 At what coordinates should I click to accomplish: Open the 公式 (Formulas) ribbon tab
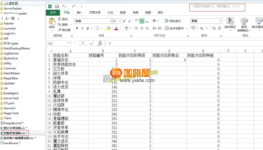(110, 13)
